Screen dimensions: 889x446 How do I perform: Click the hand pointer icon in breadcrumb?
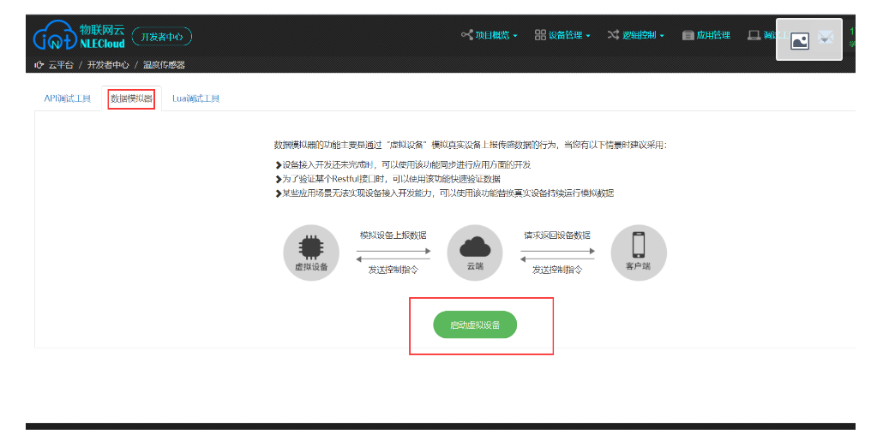point(39,65)
